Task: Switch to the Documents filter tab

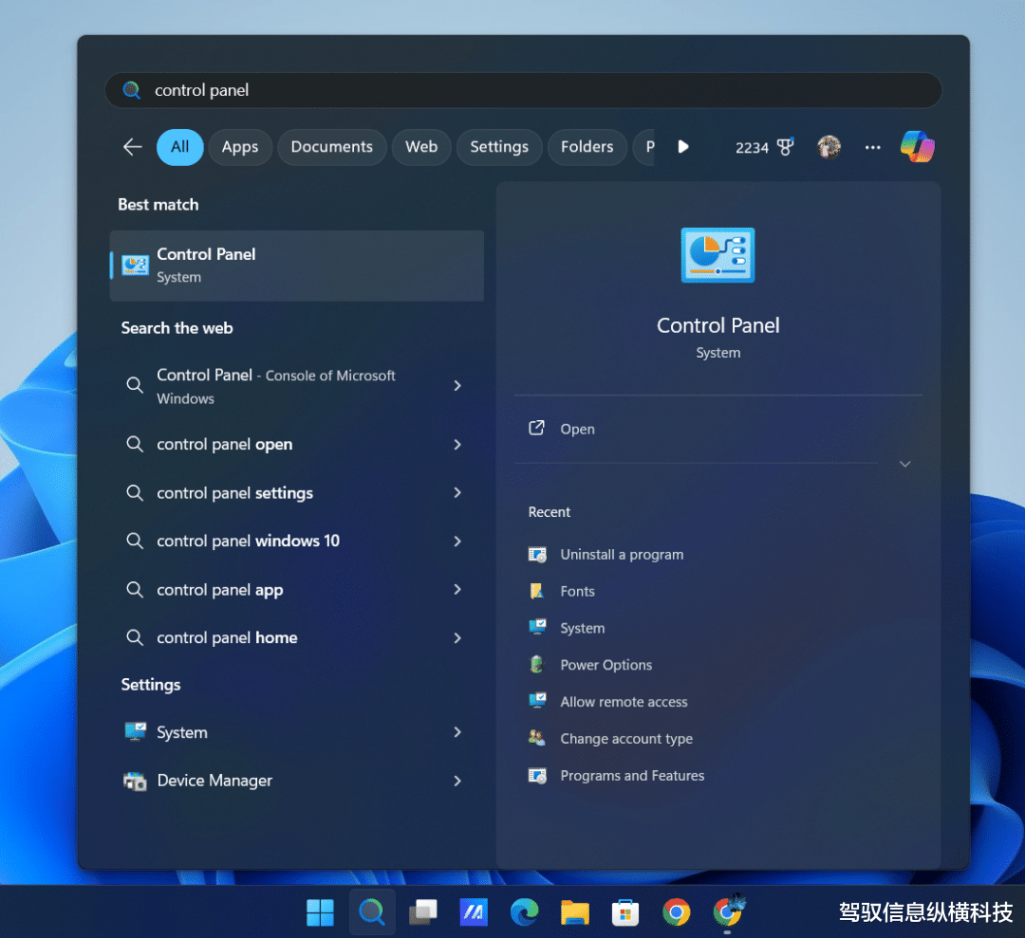Action: 331,147
